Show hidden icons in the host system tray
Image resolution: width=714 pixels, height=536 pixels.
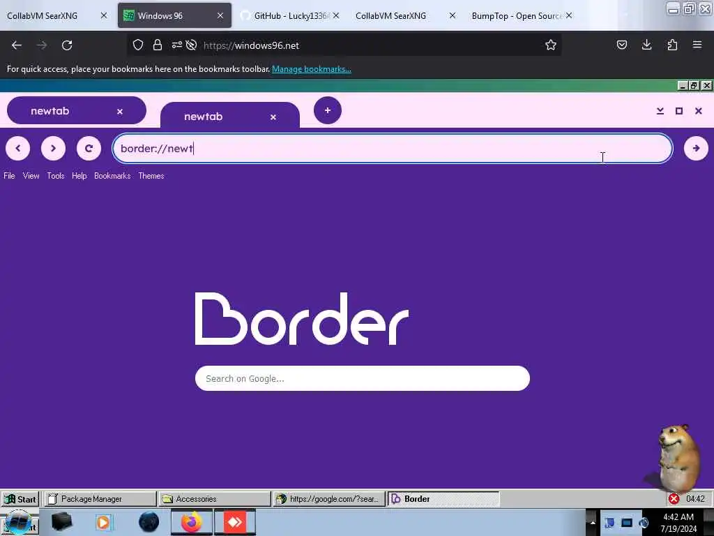tap(593, 522)
